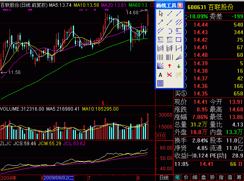This screenshot has height=181, width=244.
Task: Click the VOLUME:312316.00 label
Action: 22,109
